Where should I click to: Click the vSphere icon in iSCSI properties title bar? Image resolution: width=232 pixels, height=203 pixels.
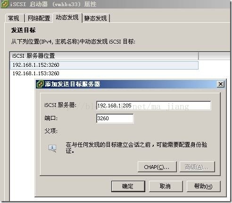click(5, 4)
